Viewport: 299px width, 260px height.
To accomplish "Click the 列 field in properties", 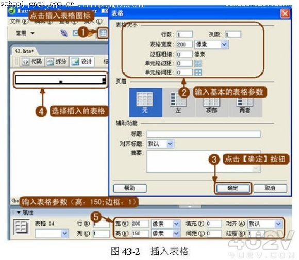I will (101, 233).
